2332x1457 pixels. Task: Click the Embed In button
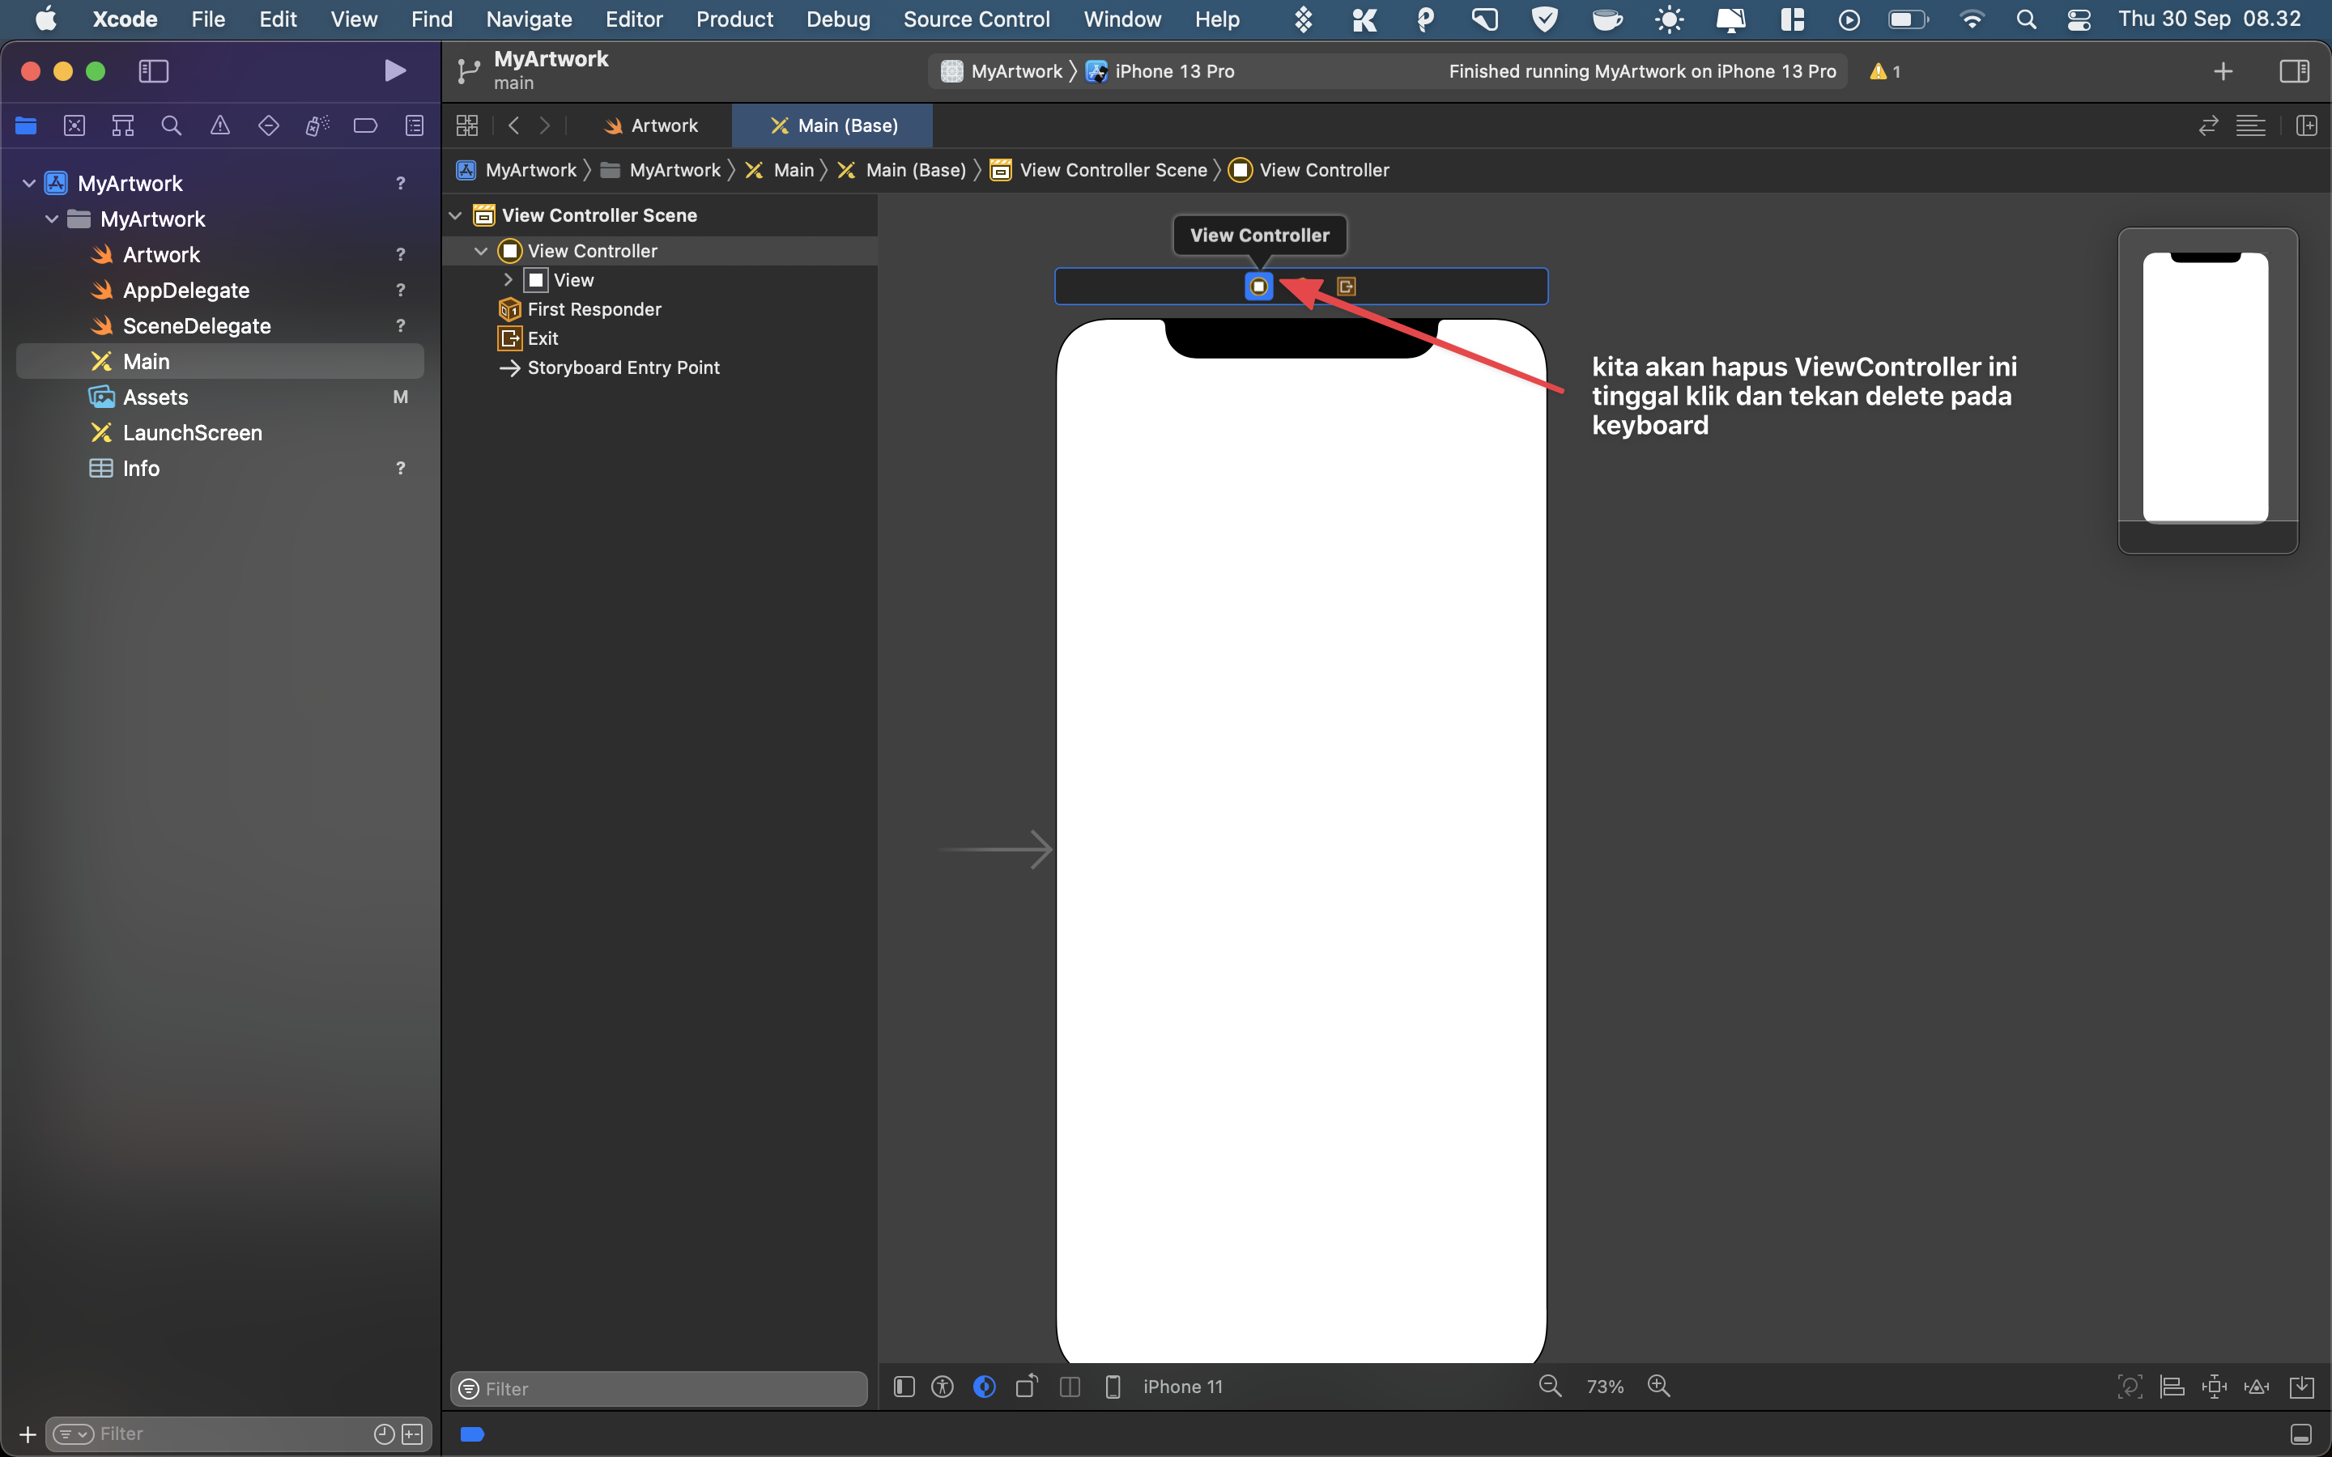(x=2301, y=1387)
